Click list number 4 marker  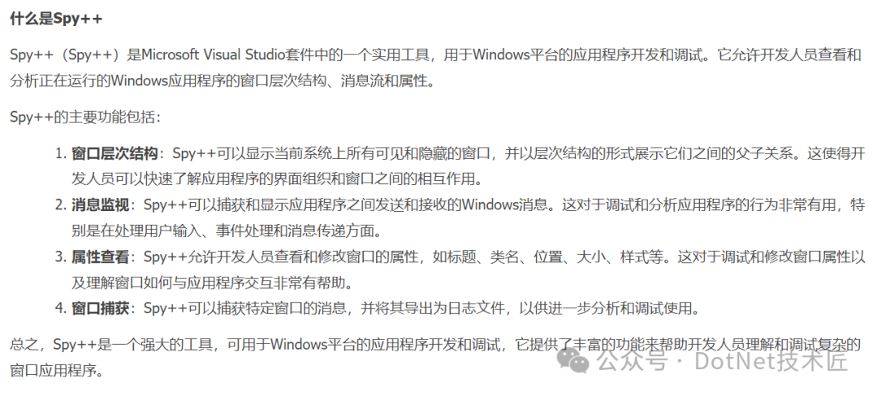tap(61, 308)
